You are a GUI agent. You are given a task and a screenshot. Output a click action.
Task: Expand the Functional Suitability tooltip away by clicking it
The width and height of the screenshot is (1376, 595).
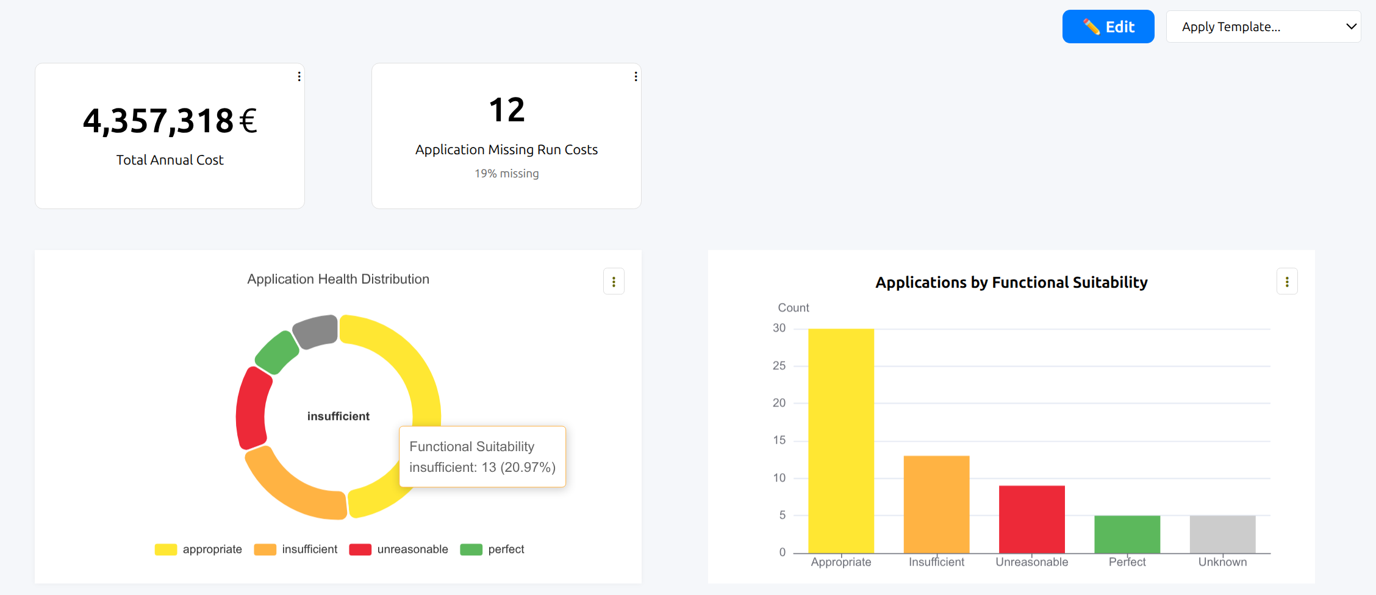point(482,457)
